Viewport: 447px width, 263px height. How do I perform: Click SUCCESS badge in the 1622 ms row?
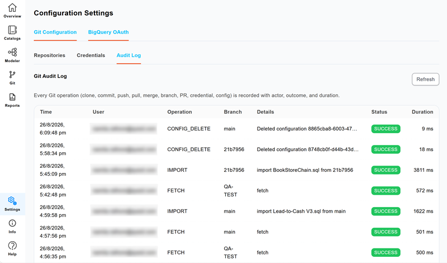point(386,212)
